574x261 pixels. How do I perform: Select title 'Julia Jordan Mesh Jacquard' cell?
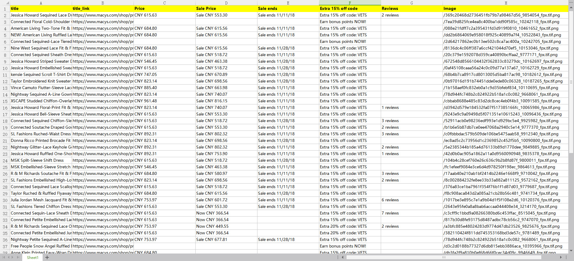(41, 200)
